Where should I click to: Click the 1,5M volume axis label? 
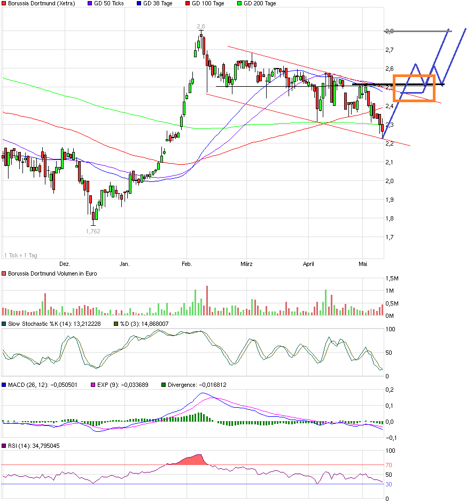392,278
